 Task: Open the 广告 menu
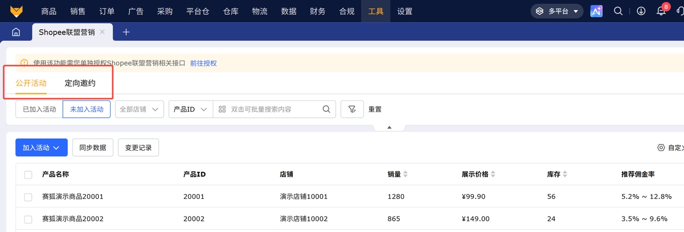click(136, 11)
